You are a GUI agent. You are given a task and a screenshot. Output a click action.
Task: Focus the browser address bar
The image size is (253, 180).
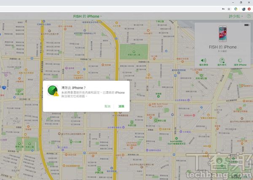point(110,9)
